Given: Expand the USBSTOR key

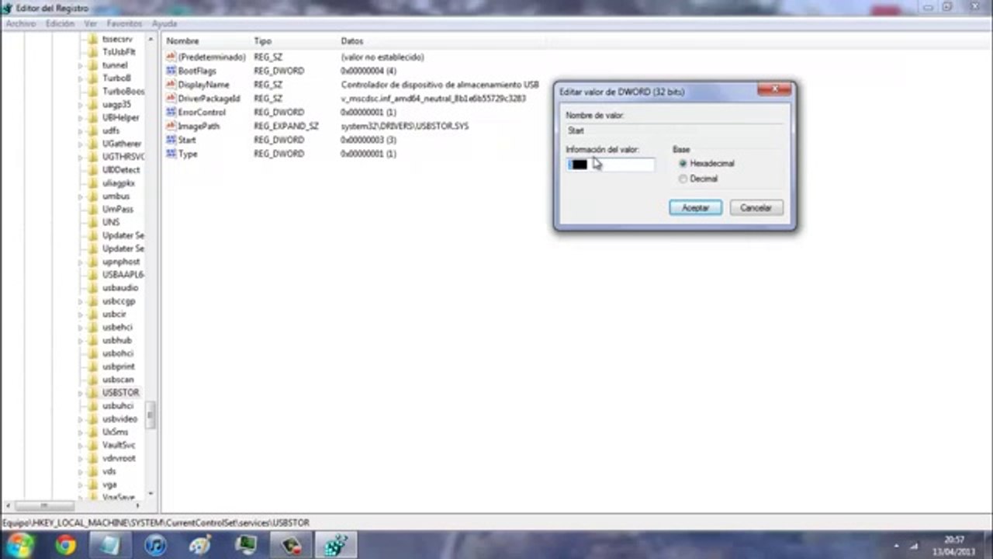Looking at the screenshot, I should point(80,393).
